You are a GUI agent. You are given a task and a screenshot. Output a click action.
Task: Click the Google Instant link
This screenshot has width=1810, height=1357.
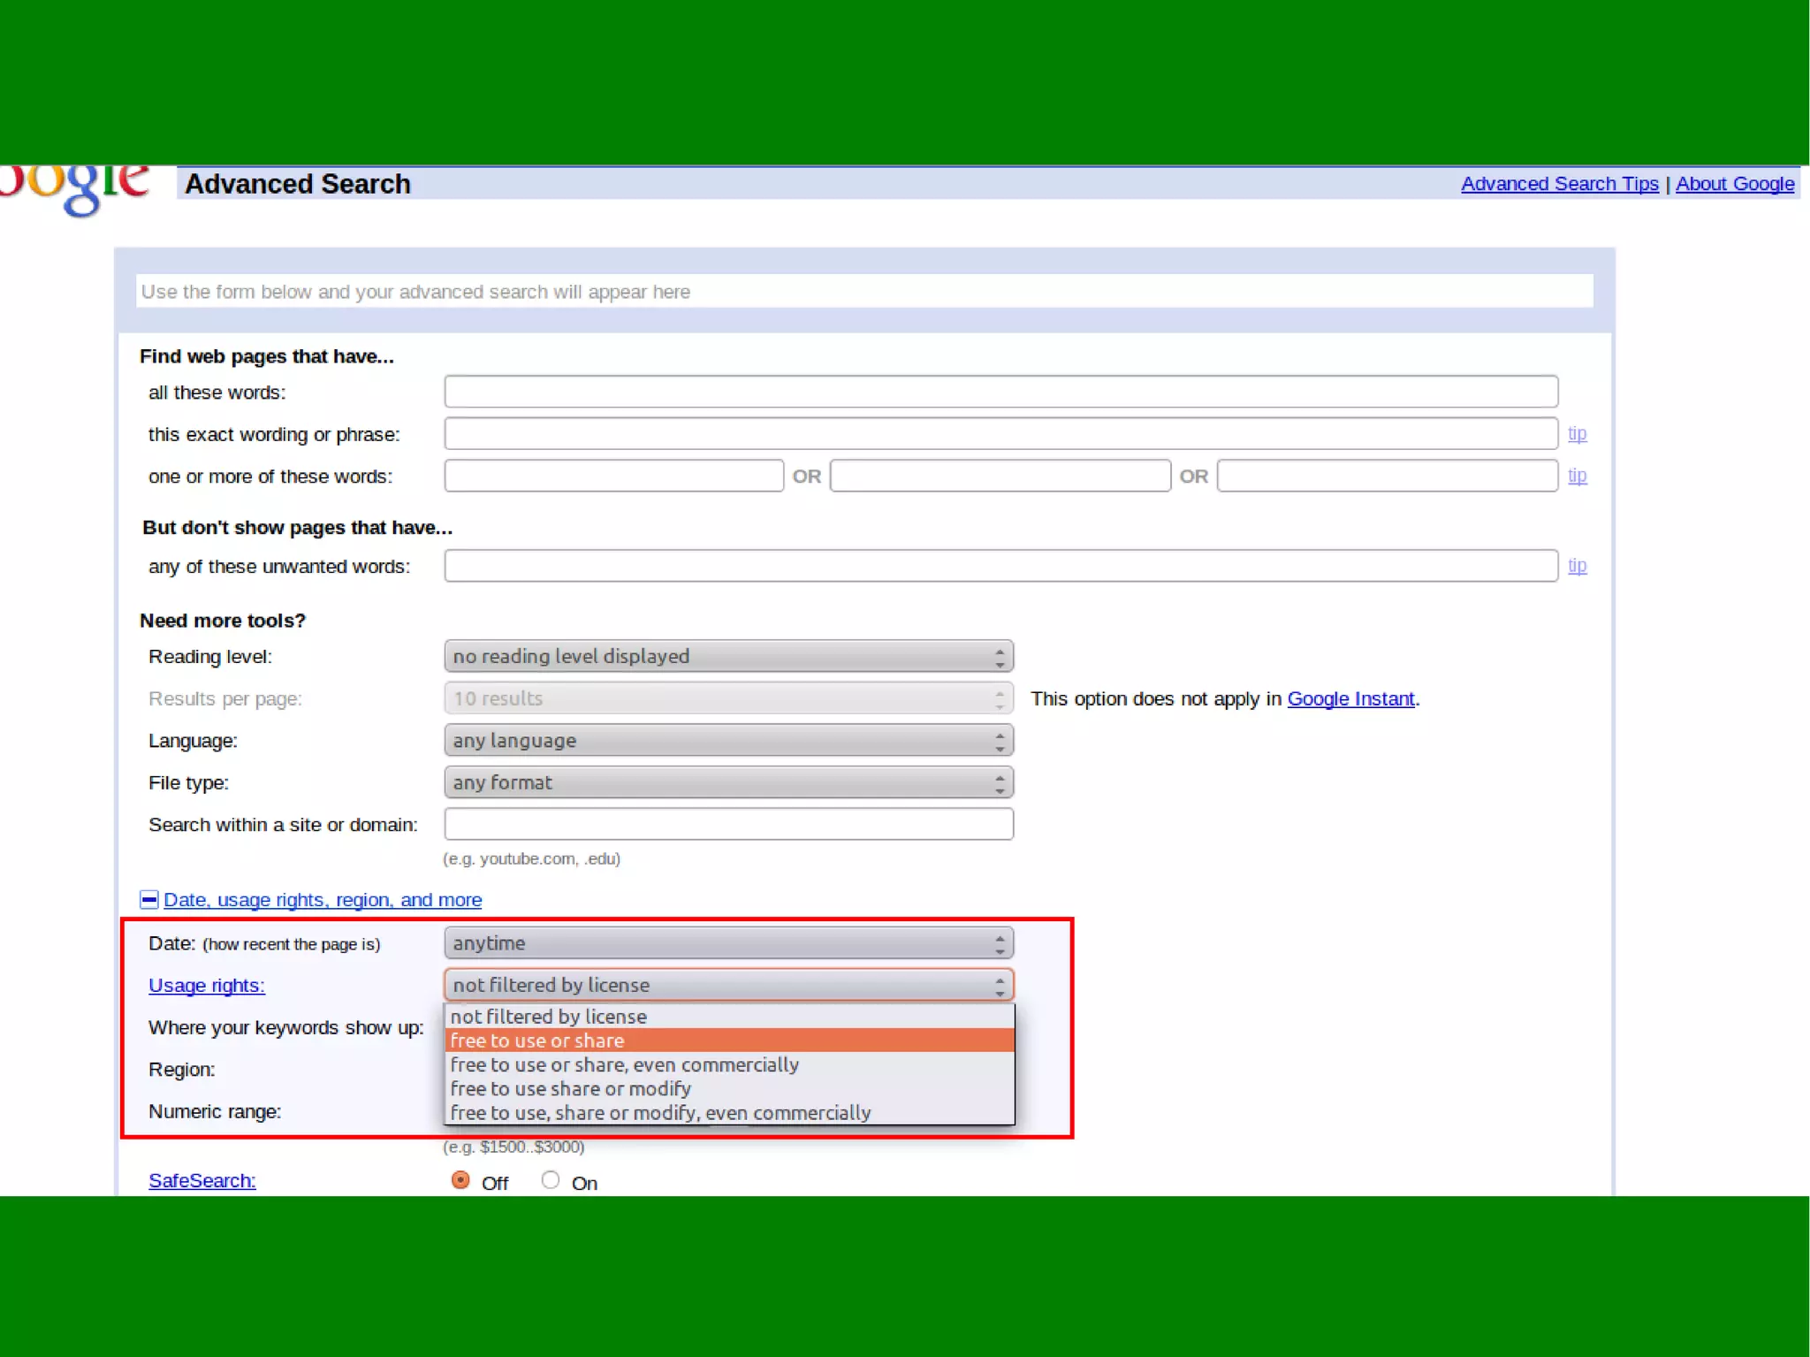(1350, 699)
